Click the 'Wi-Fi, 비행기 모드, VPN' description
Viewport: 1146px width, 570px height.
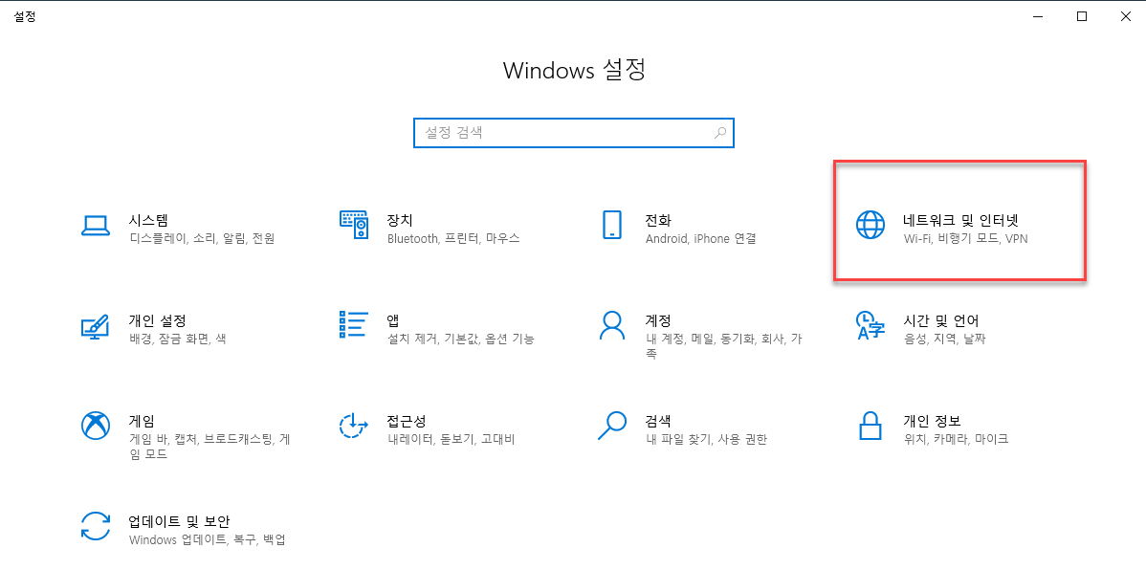965,238
